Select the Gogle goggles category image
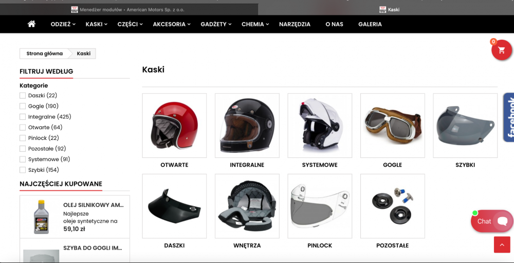The image size is (514, 263). point(392,126)
